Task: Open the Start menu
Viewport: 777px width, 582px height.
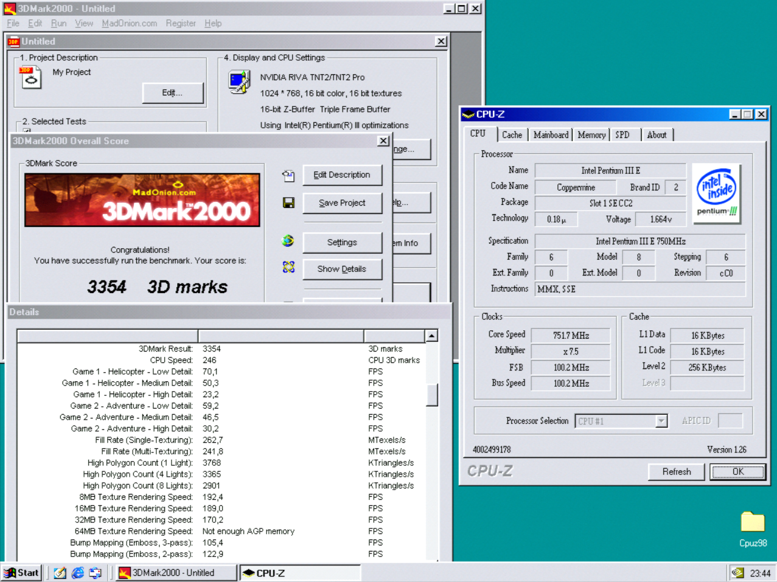Action: (x=22, y=573)
